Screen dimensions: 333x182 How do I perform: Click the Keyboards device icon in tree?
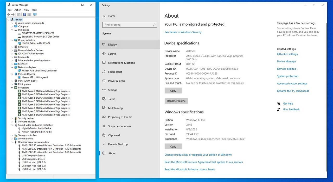tap(16, 57)
